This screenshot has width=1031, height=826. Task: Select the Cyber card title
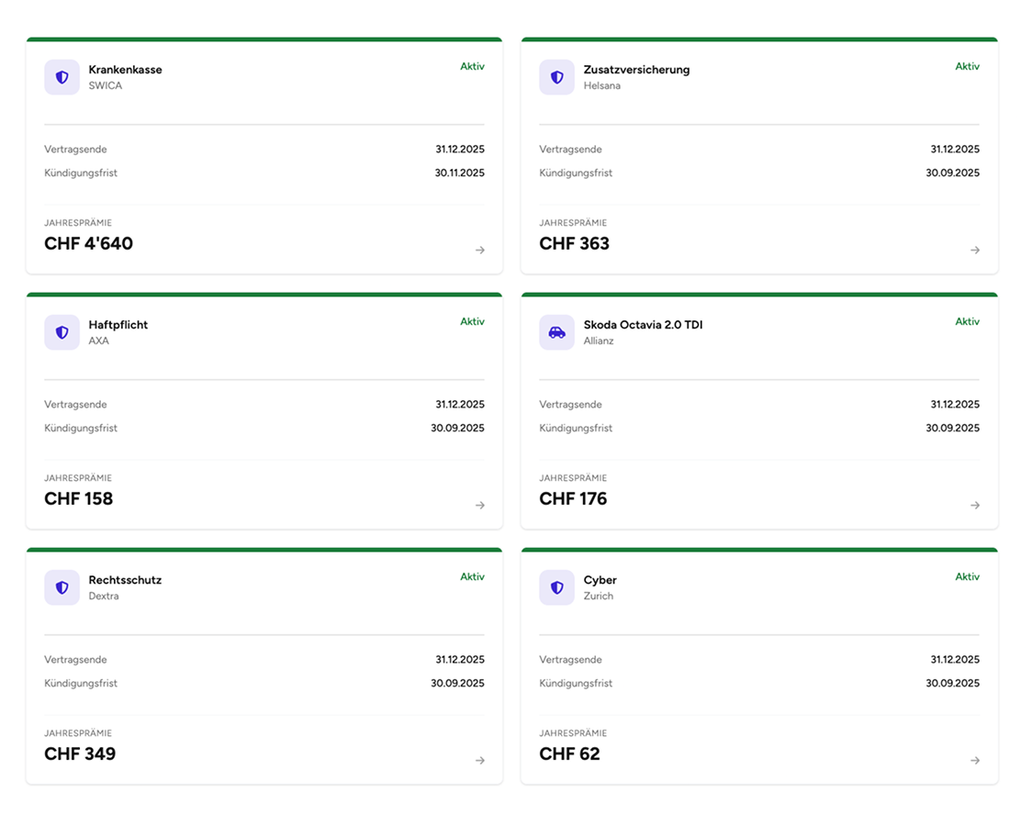[x=600, y=579]
